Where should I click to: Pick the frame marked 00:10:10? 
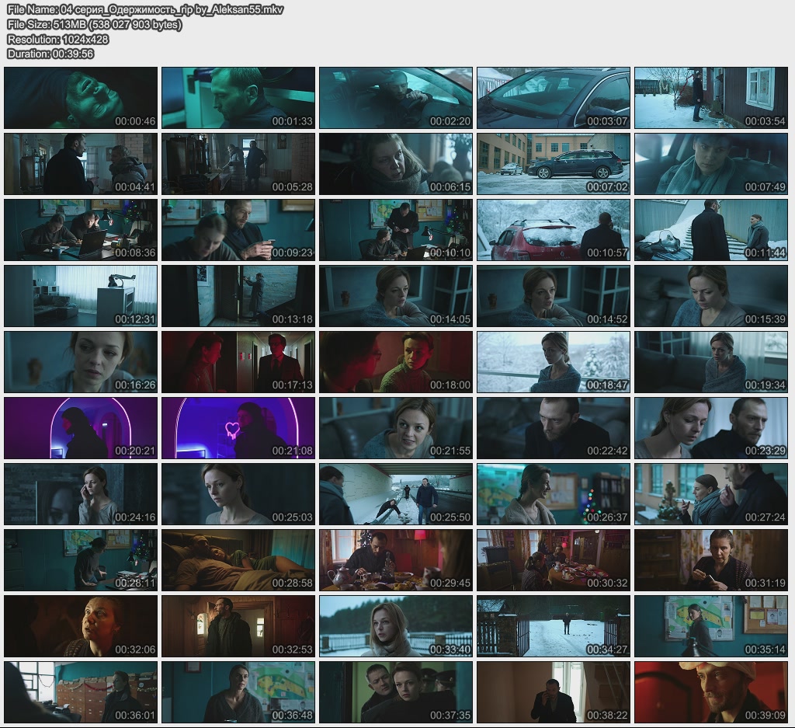click(x=396, y=230)
